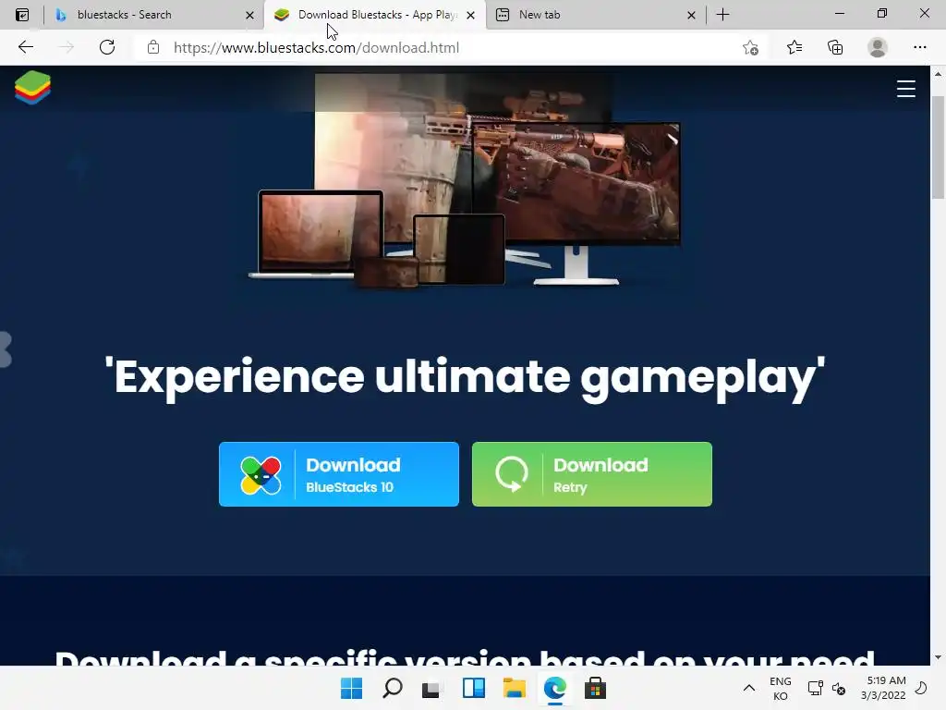Click the Microsoft Edge taskbar icon
Screen dimensions: 946x710
554,688
